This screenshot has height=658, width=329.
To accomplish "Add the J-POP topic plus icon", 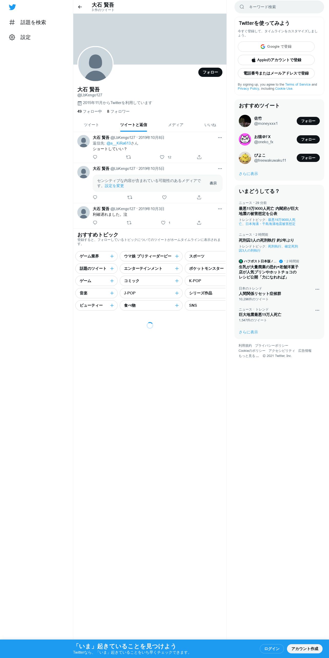I will pos(177,293).
